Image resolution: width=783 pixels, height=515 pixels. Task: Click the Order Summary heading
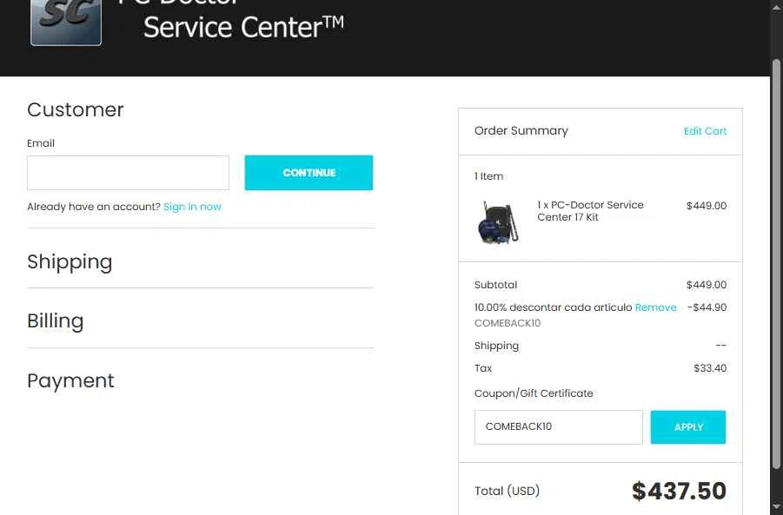[521, 131]
